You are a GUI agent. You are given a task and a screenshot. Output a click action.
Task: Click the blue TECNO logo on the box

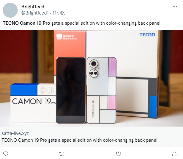pyautogui.click(x=147, y=35)
